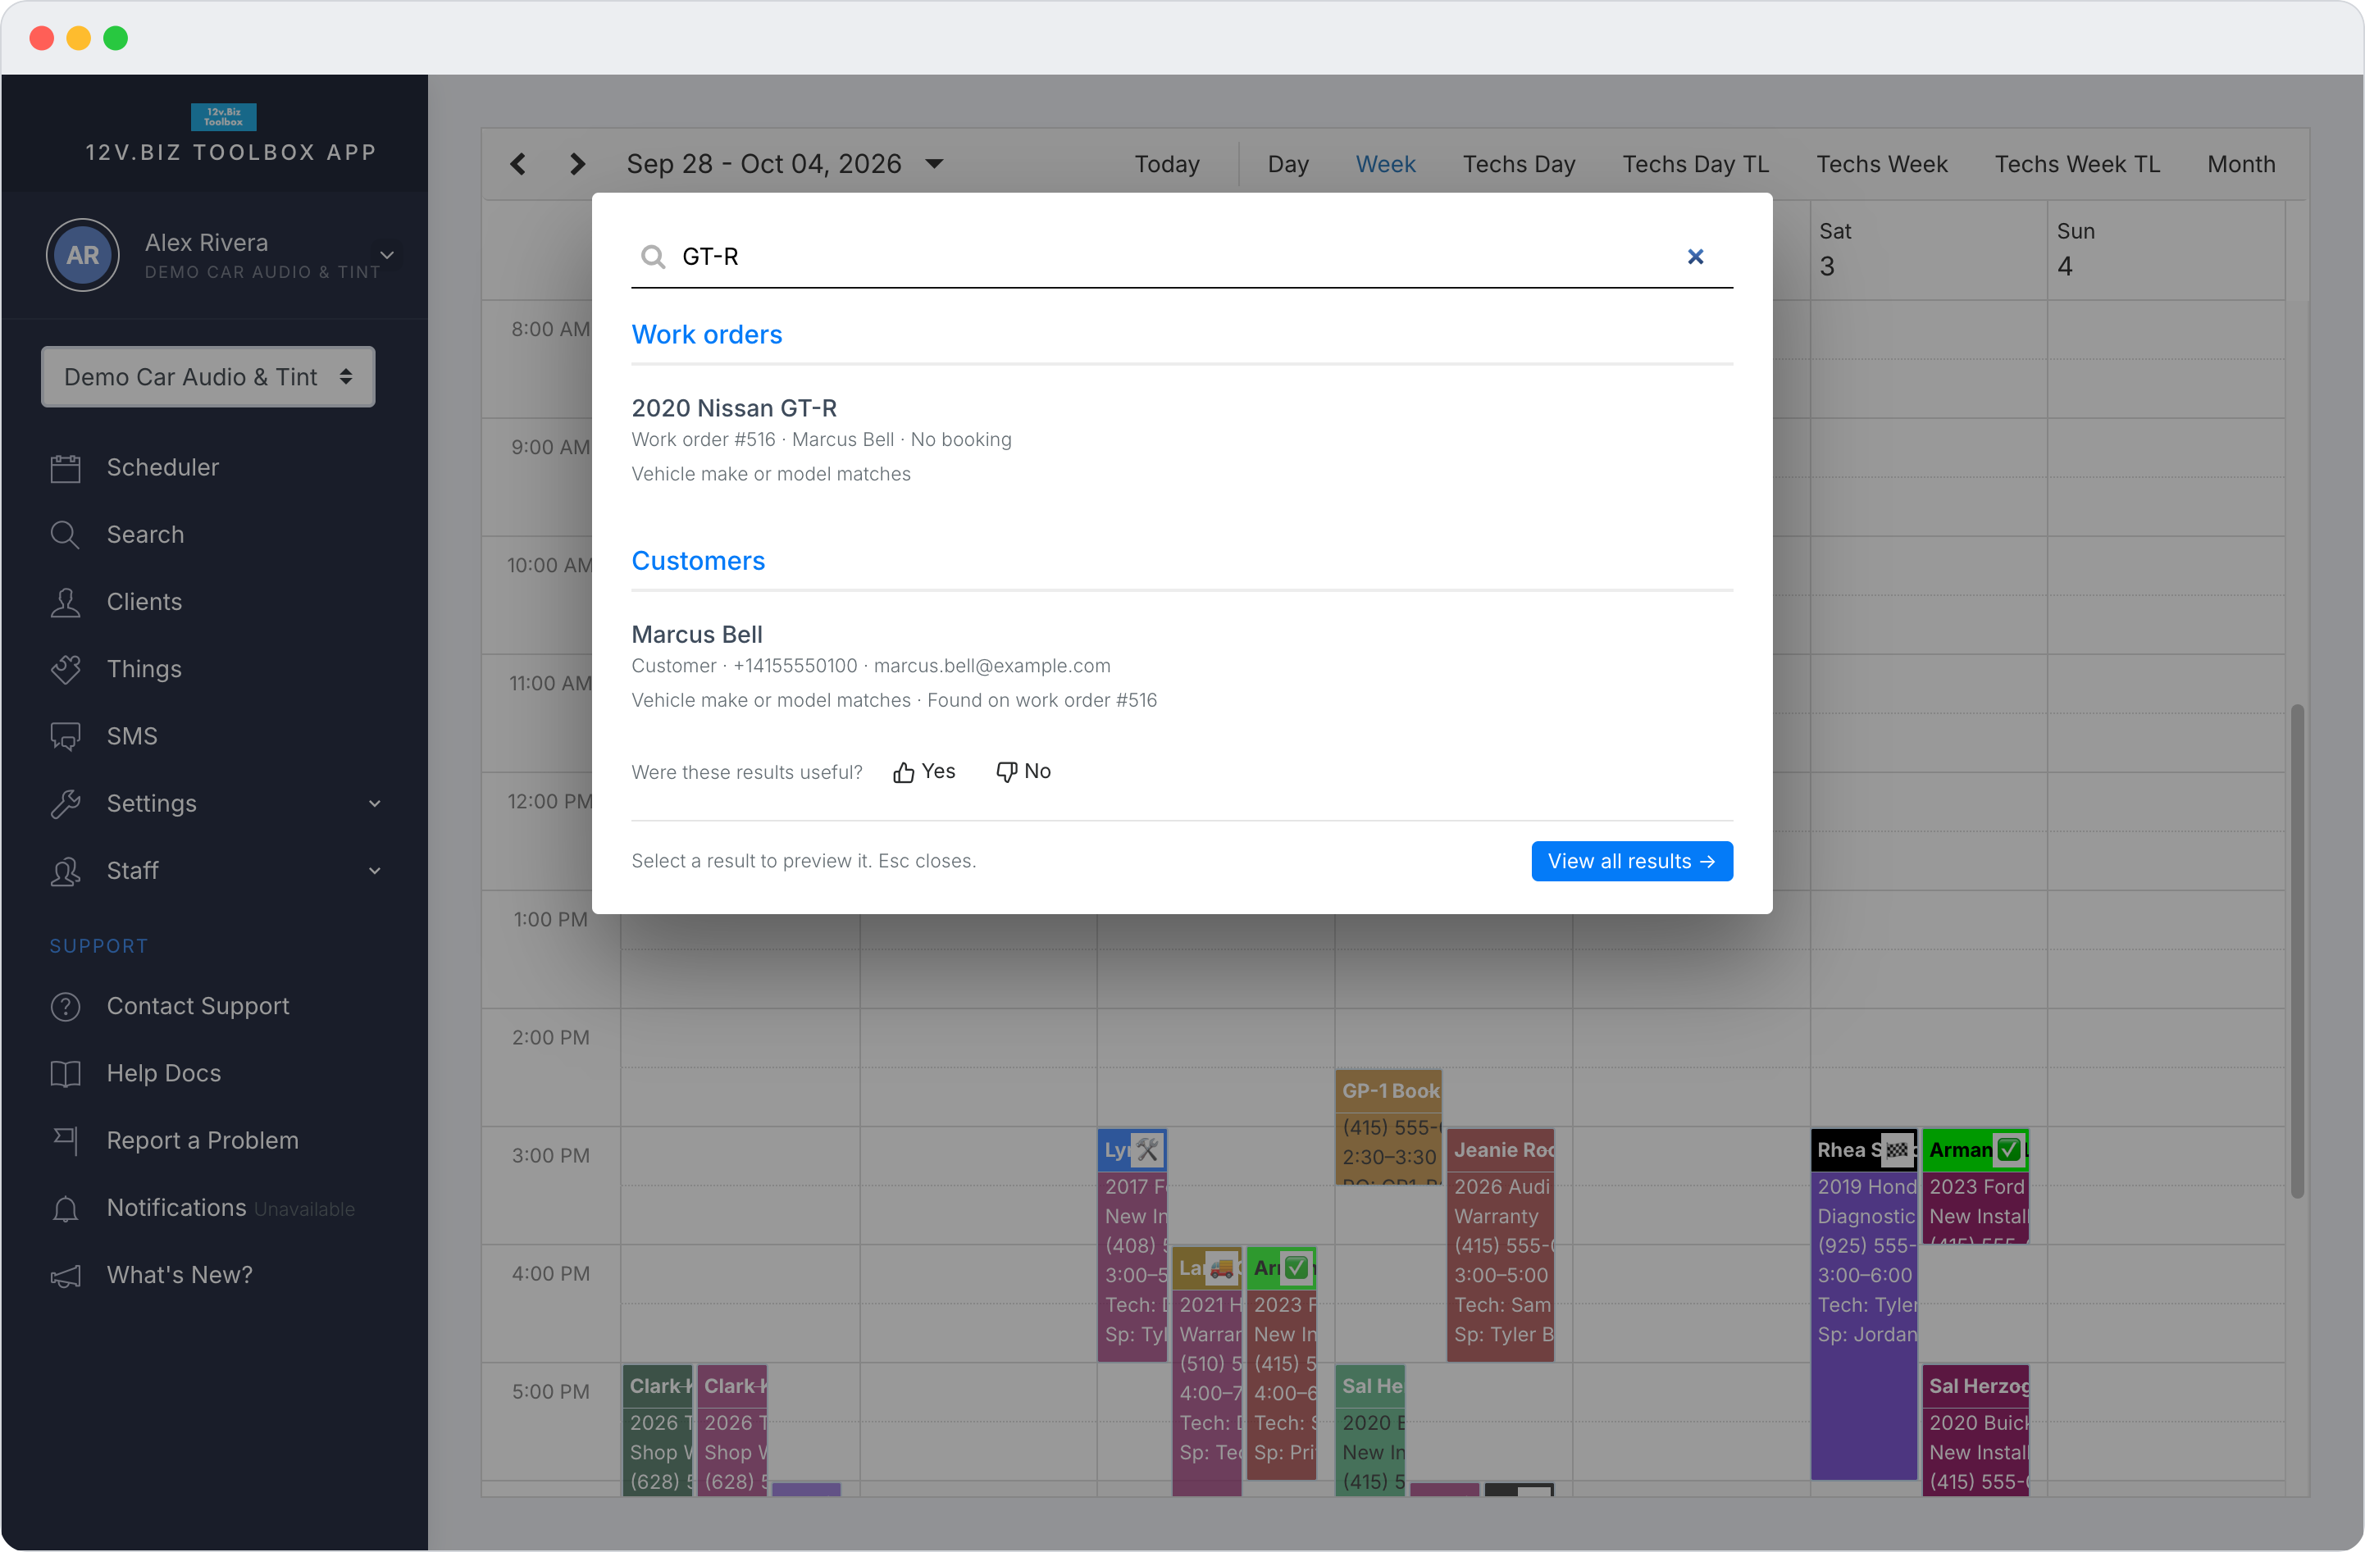Open the Jeanie Roc 2026 Audi appointment
The width and height of the screenshot is (2365, 1552).
click(x=1500, y=1244)
